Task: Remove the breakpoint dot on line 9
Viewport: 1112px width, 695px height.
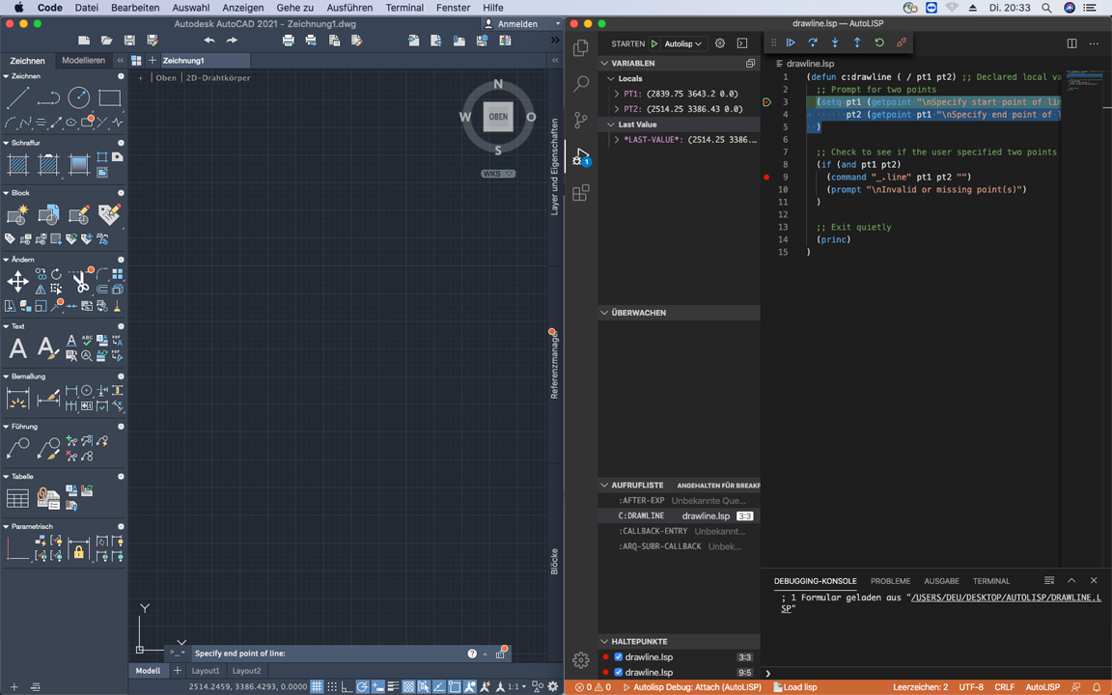Action: (766, 178)
